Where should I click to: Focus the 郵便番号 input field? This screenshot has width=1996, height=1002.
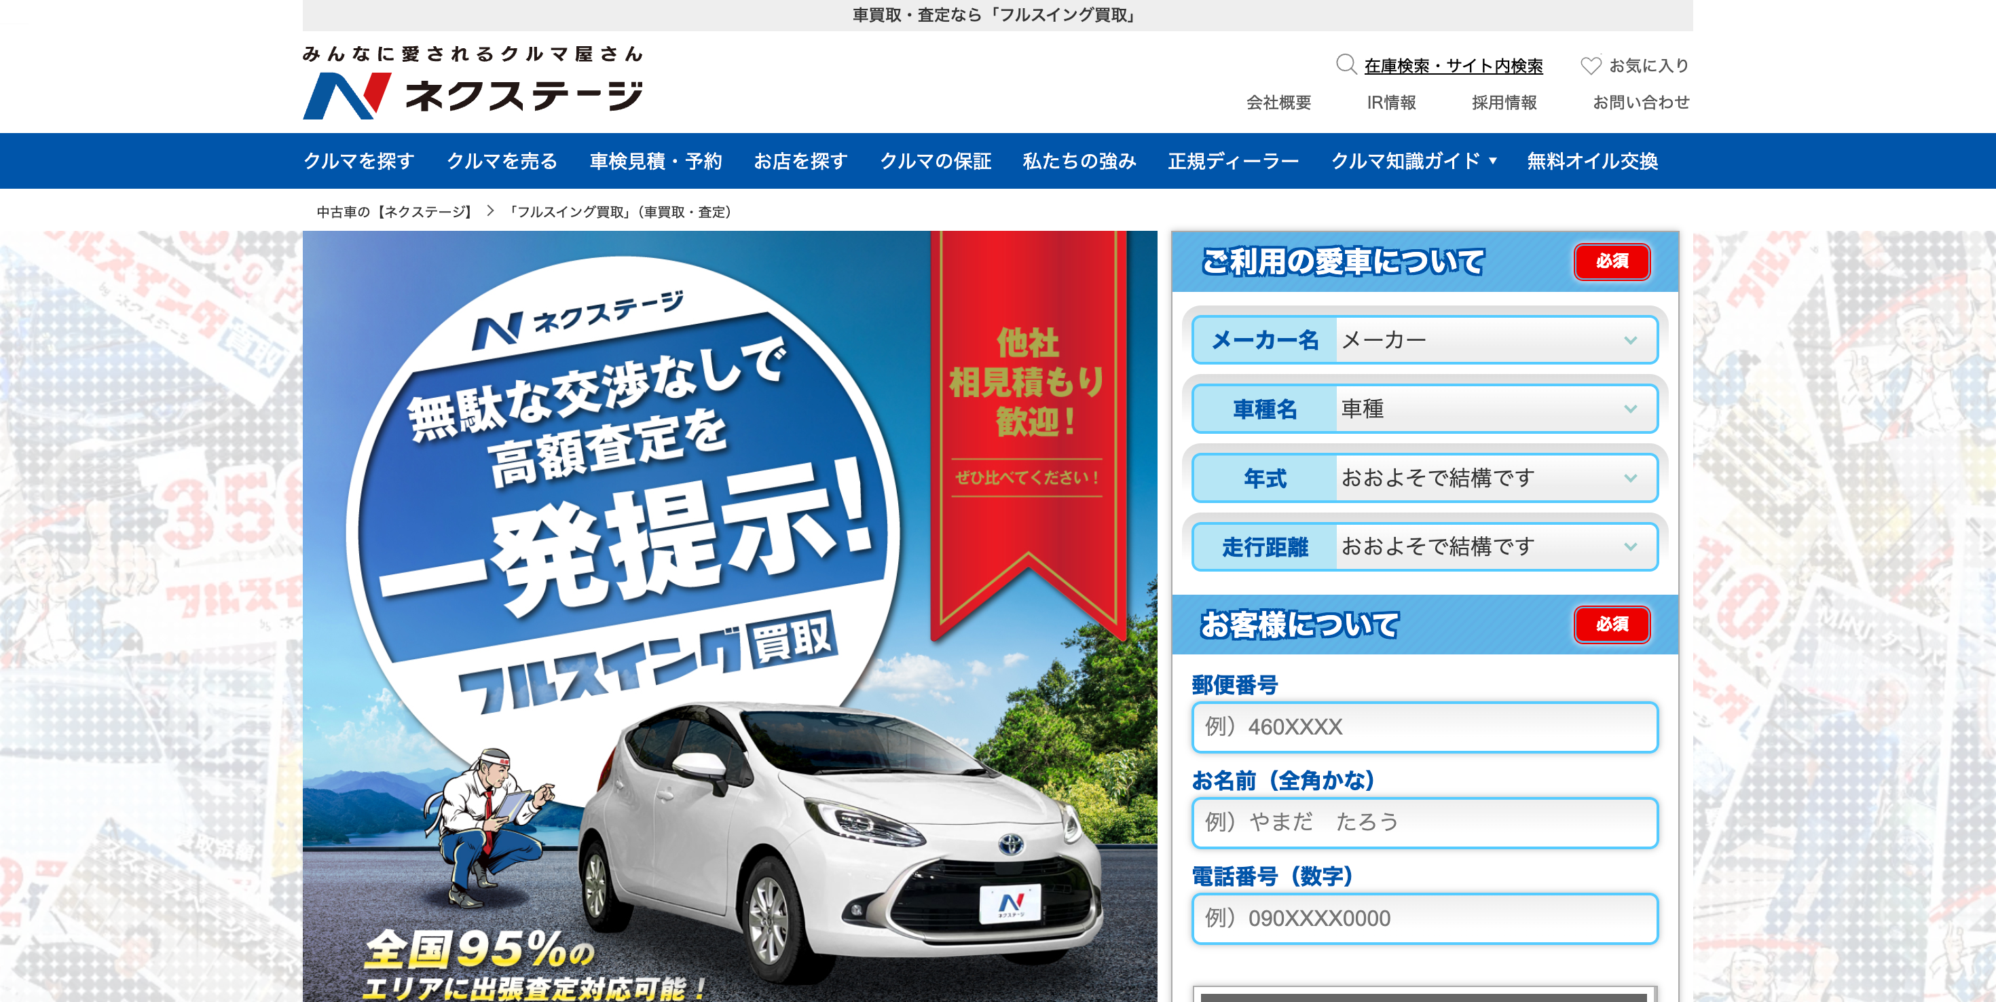[x=1425, y=727]
